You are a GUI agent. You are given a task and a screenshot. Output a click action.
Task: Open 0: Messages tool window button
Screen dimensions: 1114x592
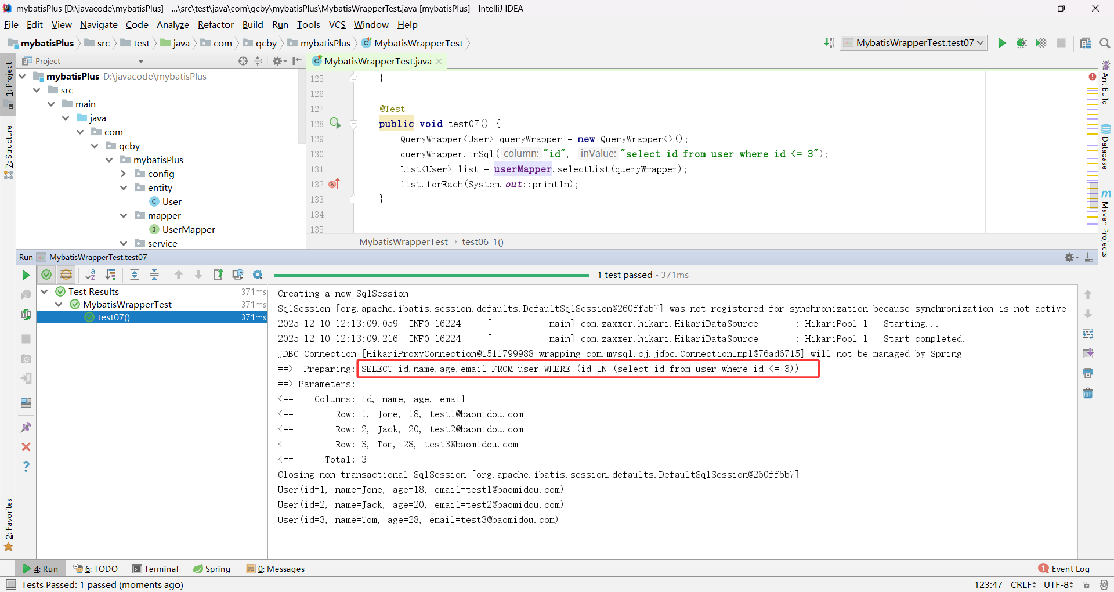pos(275,569)
